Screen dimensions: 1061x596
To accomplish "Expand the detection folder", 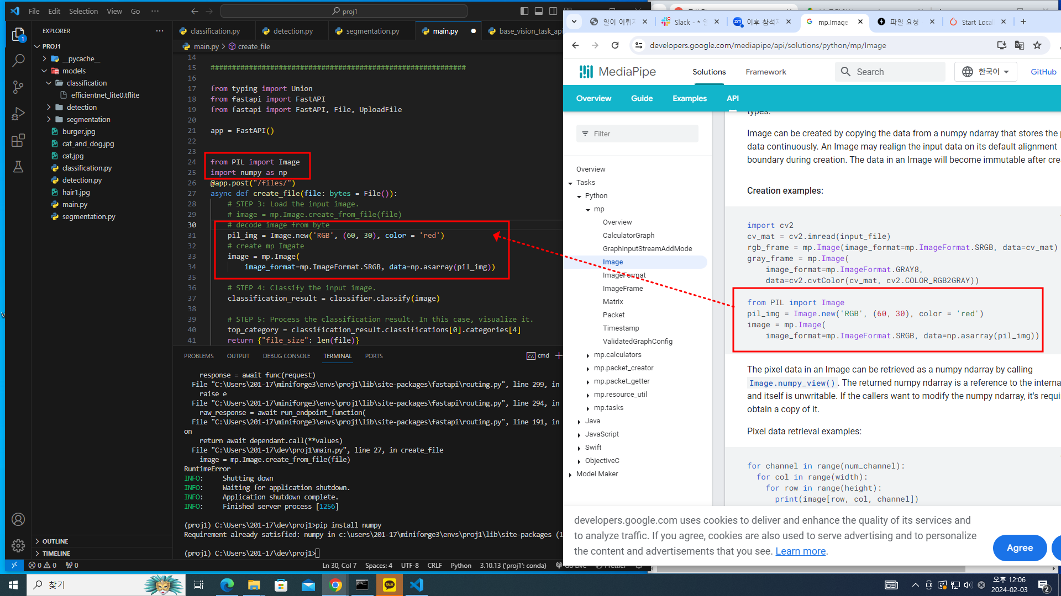I will [81, 107].
